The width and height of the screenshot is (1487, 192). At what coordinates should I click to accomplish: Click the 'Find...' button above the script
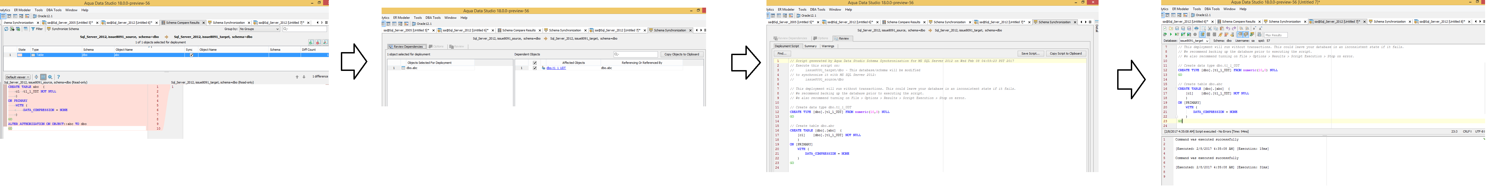point(781,54)
